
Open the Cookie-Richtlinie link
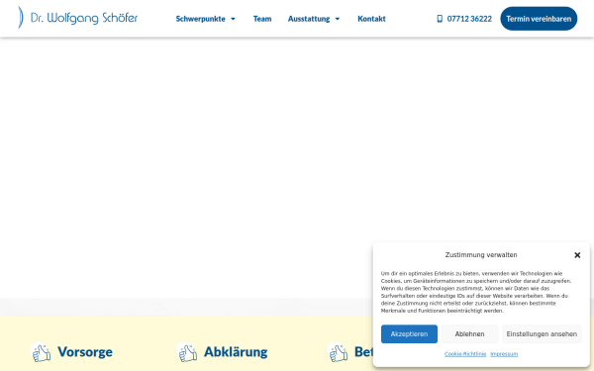465,354
